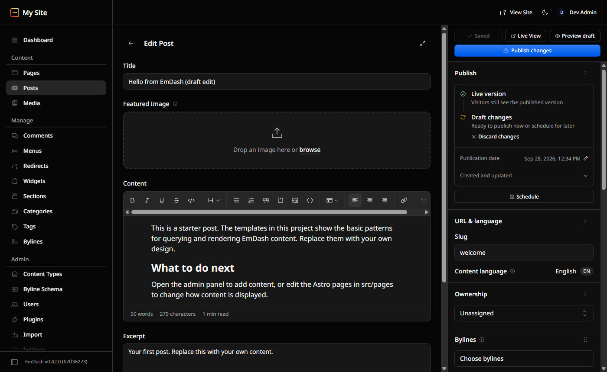
Task: Click into the Title input field
Action: pyautogui.click(x=277, y=81)
